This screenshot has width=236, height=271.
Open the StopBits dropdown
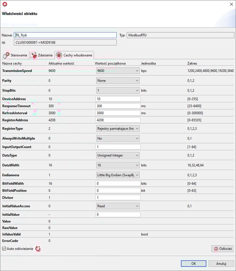click(x=118, y=91)
